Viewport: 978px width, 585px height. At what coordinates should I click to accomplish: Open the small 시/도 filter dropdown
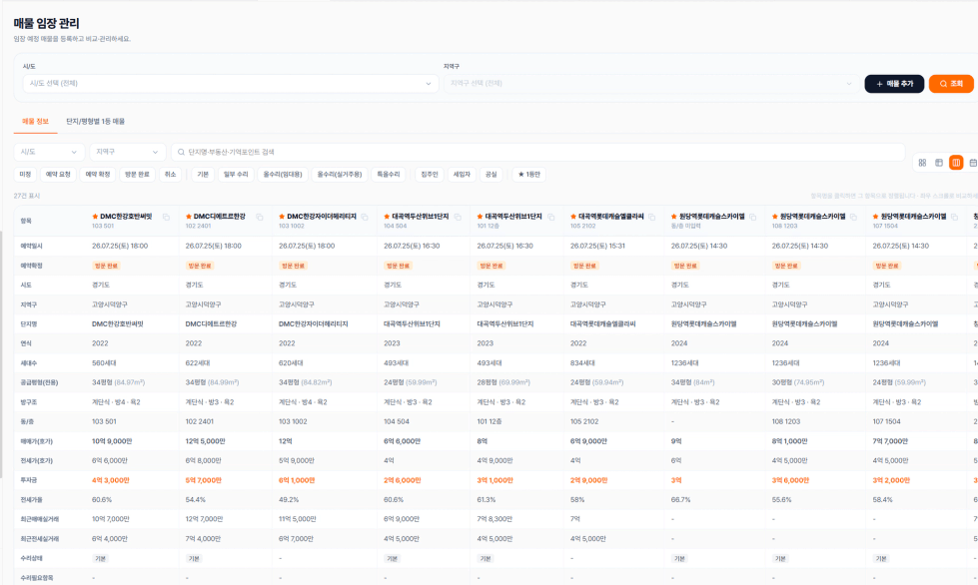(x=49, y=152)
